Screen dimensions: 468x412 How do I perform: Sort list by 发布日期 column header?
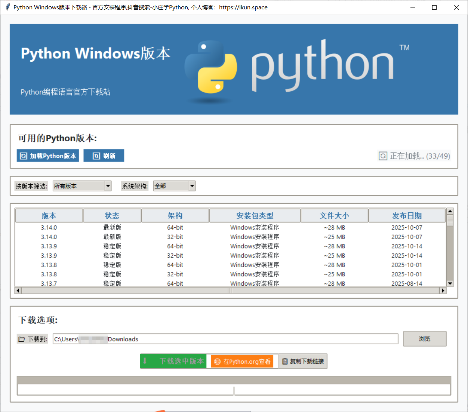click(407, 216)
